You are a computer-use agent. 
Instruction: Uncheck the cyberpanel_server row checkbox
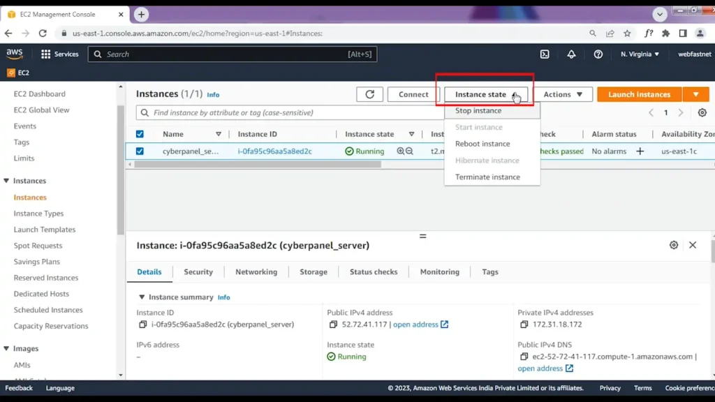(x=140, y=151)
